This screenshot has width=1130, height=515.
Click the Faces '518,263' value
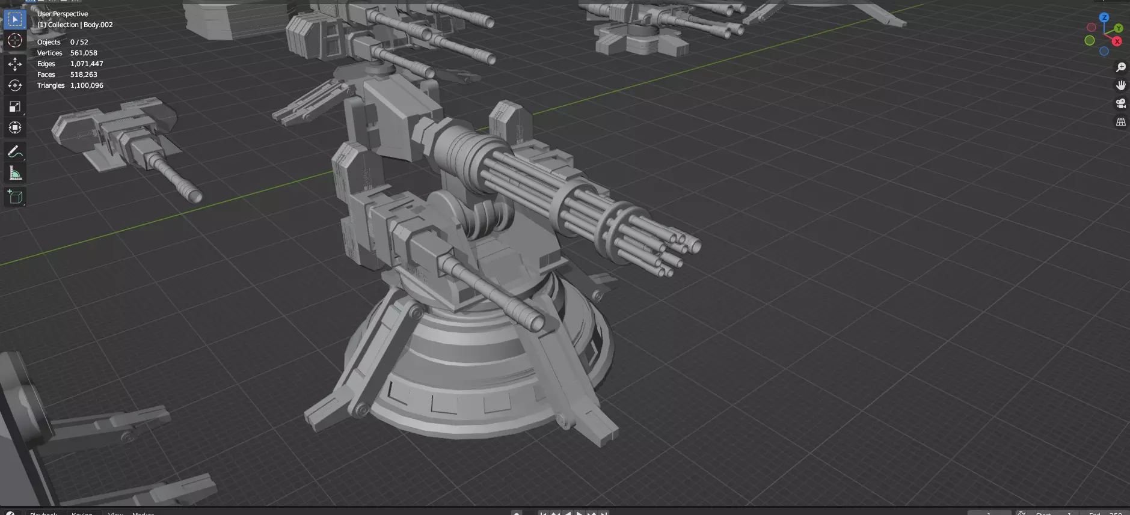tap(84, 75)
